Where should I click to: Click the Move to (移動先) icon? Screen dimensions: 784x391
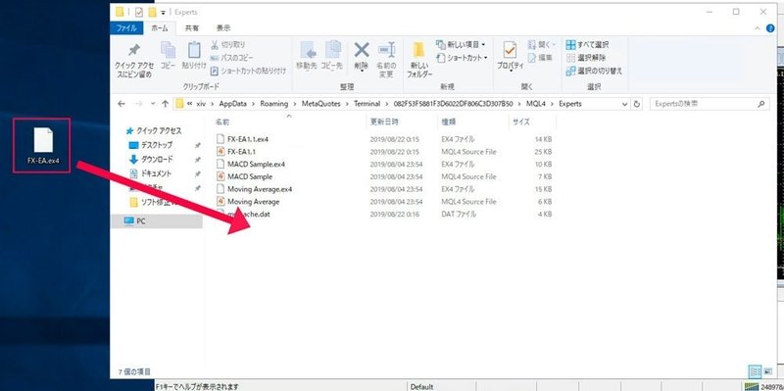pyautogui.click(x=308, y=51)
